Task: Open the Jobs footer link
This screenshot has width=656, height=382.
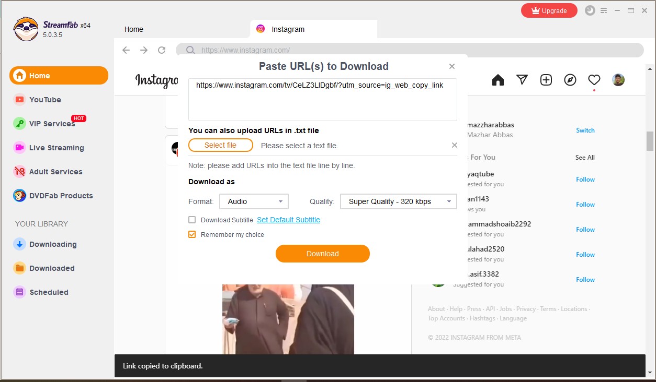Action: [506, 309]
